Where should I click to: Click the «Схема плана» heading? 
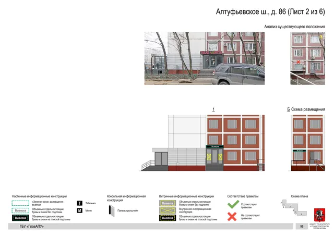click(x=300, y=196)
